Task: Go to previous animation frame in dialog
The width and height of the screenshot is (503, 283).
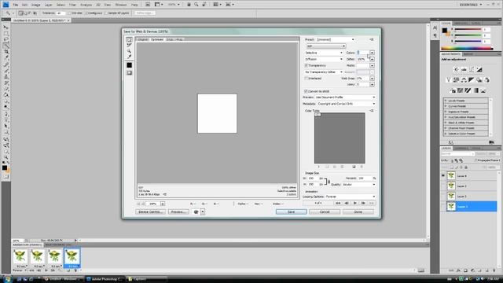Action: click(x=346, y=203)
